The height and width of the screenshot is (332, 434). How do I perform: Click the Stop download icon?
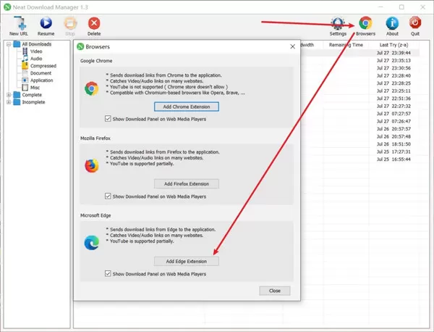70,26
